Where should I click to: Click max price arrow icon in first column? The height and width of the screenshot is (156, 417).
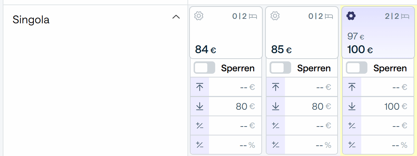(x=200, y=87)
